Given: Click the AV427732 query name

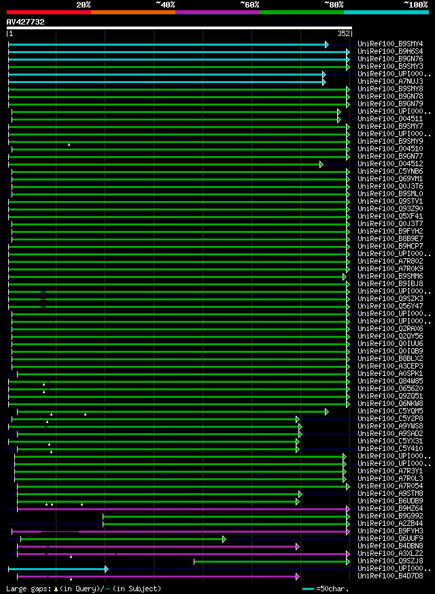Looking at the screenshot, I should coord(25,22).
